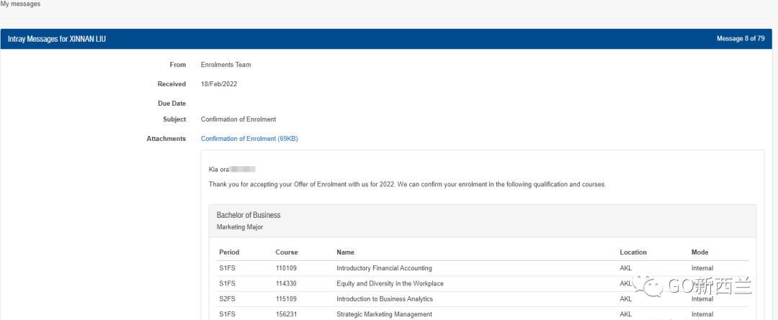
Task: Click the Intray Messages for XINNAN LIU header
Action: (x=57, y=39)
